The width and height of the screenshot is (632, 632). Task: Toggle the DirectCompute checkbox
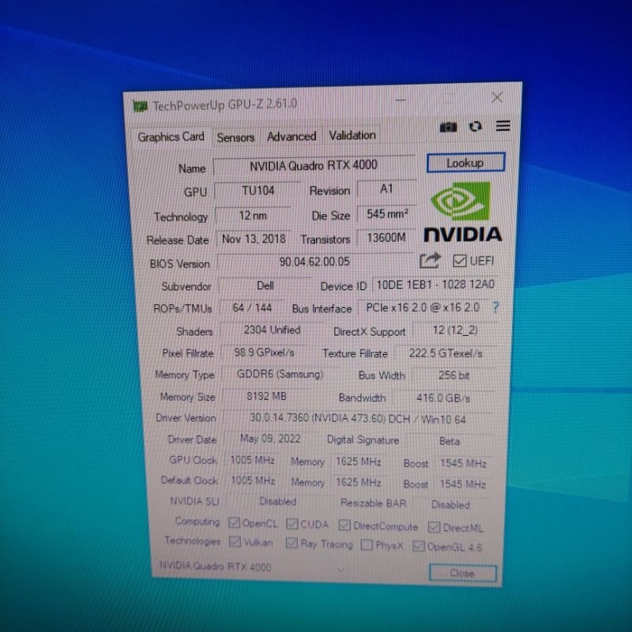344,525
